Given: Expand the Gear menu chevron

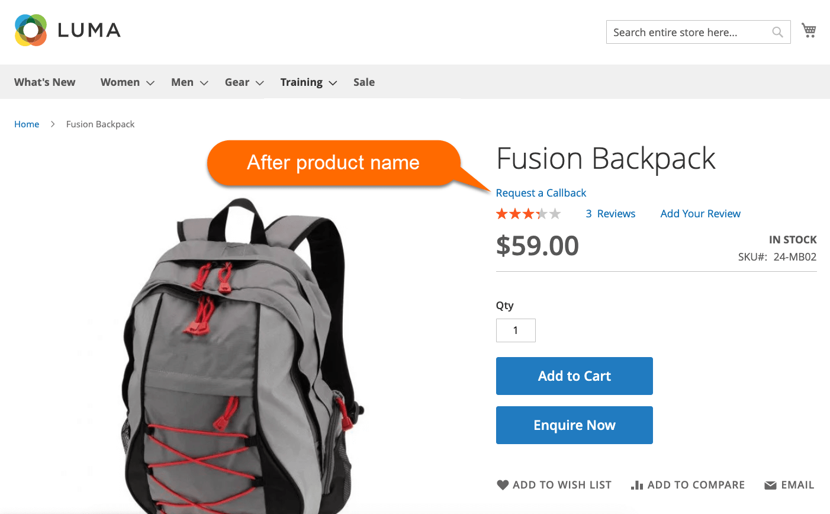Looking at the screenshot, I should 259,83.
